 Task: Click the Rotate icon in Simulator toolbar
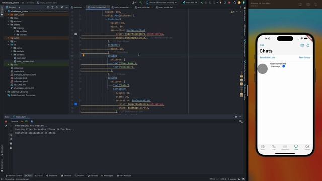[316, 4]
